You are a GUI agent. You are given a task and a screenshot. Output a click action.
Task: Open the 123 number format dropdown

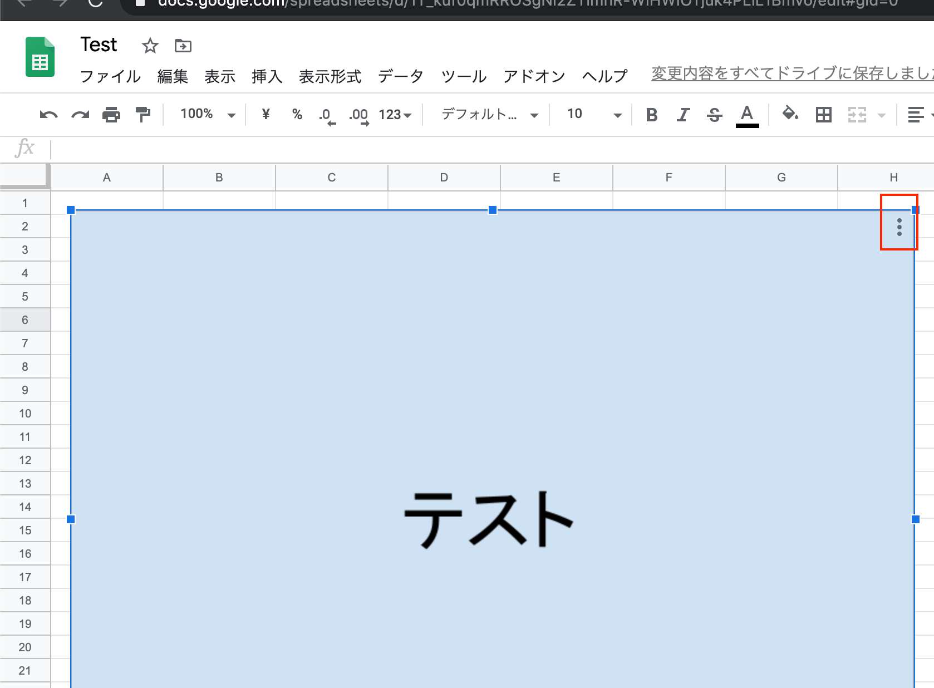[x=395, y=115]
